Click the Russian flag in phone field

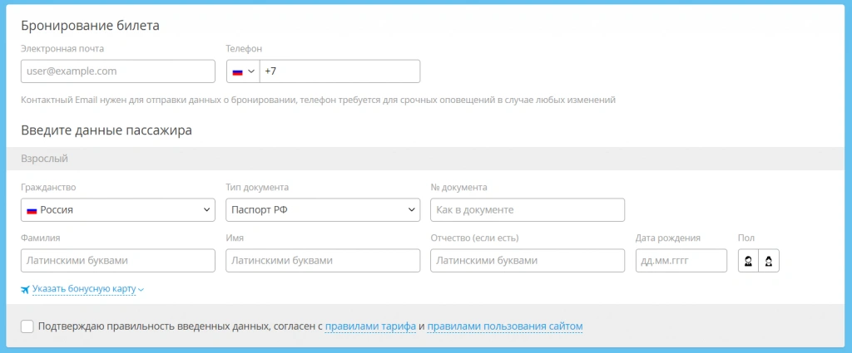pos(237,72)
